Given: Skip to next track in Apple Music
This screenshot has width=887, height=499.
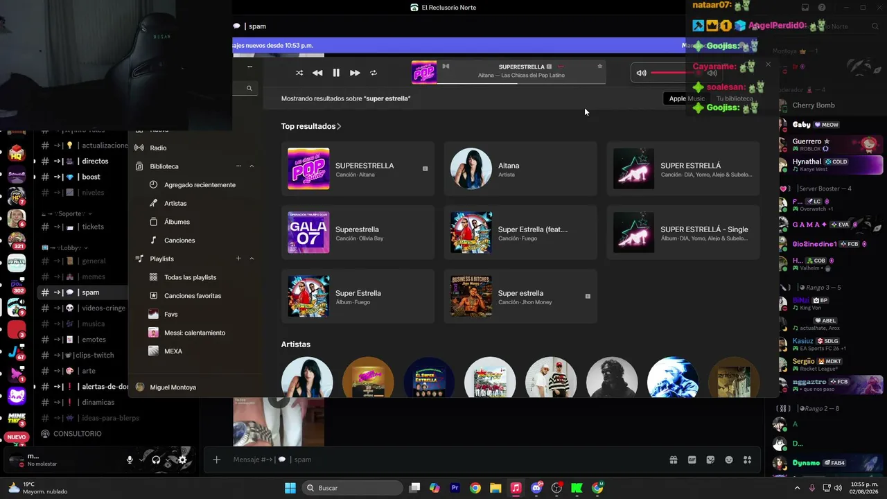Looking at the screenshot, I should pyautogui.click(x=355, y=73).
